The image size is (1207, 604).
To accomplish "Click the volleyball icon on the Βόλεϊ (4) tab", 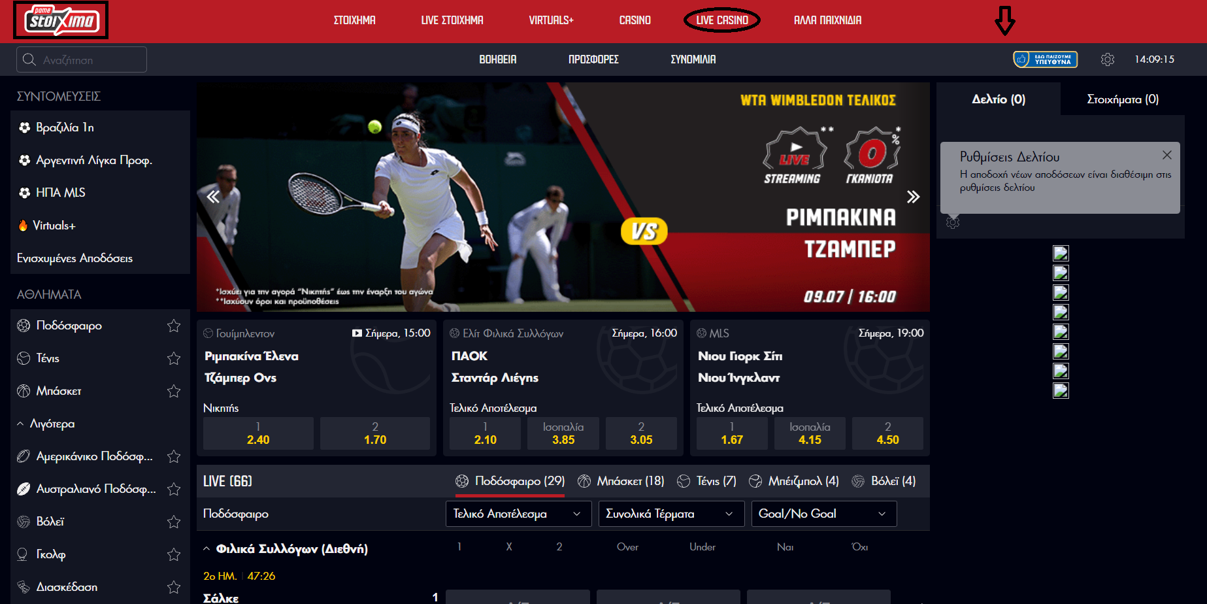I will pos(858,481).
